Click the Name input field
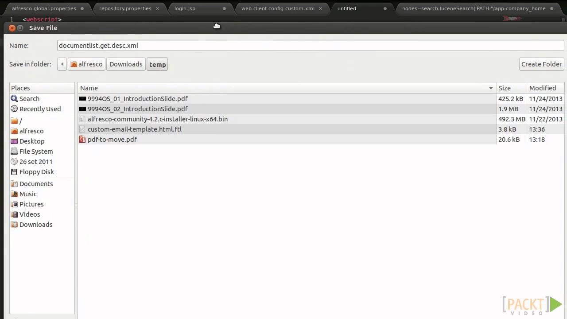The width and height of the screenshot is (567, 319). pos(311,46)
